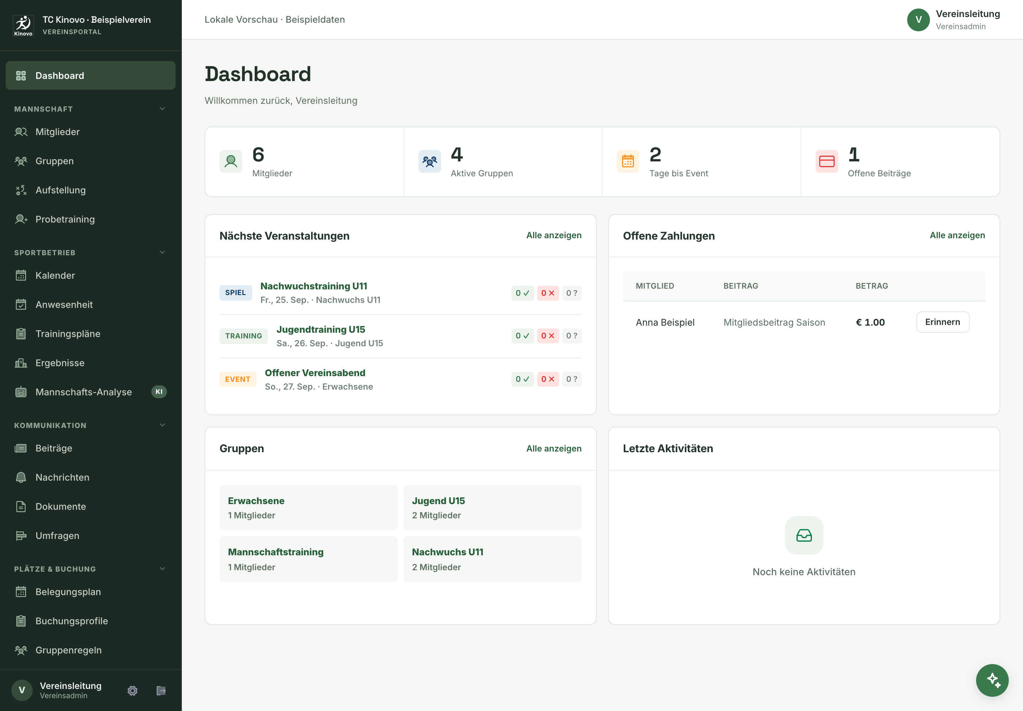Open the Nachwuchstraining U11 event
This screenshot has width=1023, height=711.
pyautogui.click(x=313, y=286)
